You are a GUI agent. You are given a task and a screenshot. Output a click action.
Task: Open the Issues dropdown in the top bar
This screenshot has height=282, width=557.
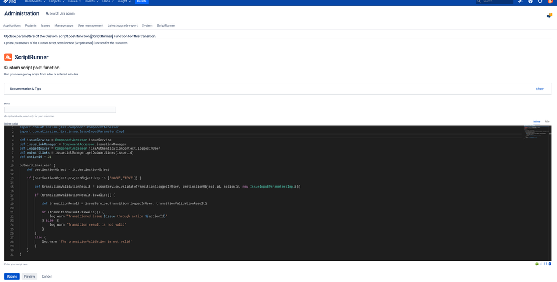[x=75, y=2]
